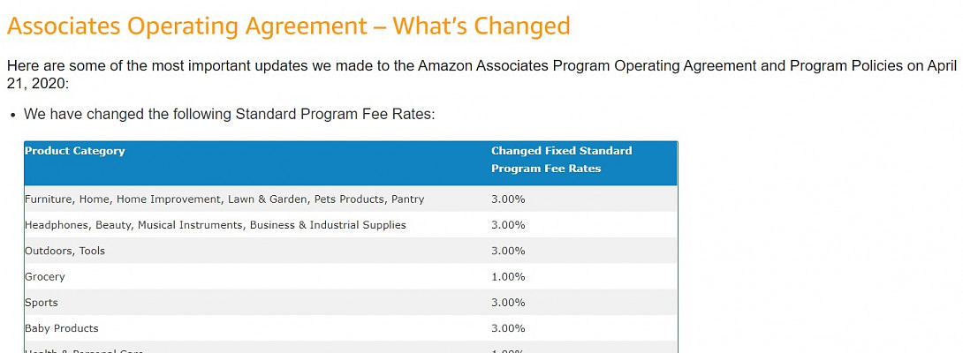
Task: Click the bullet line about changed Standard Program Fee Rates
Action: (x=229, y=115)
